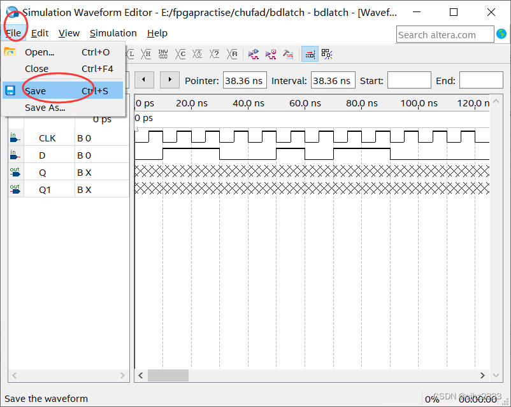Click the Invert (INV) waveform icon
This screenshot has height=407, width=511.
[x=163, y=54]
